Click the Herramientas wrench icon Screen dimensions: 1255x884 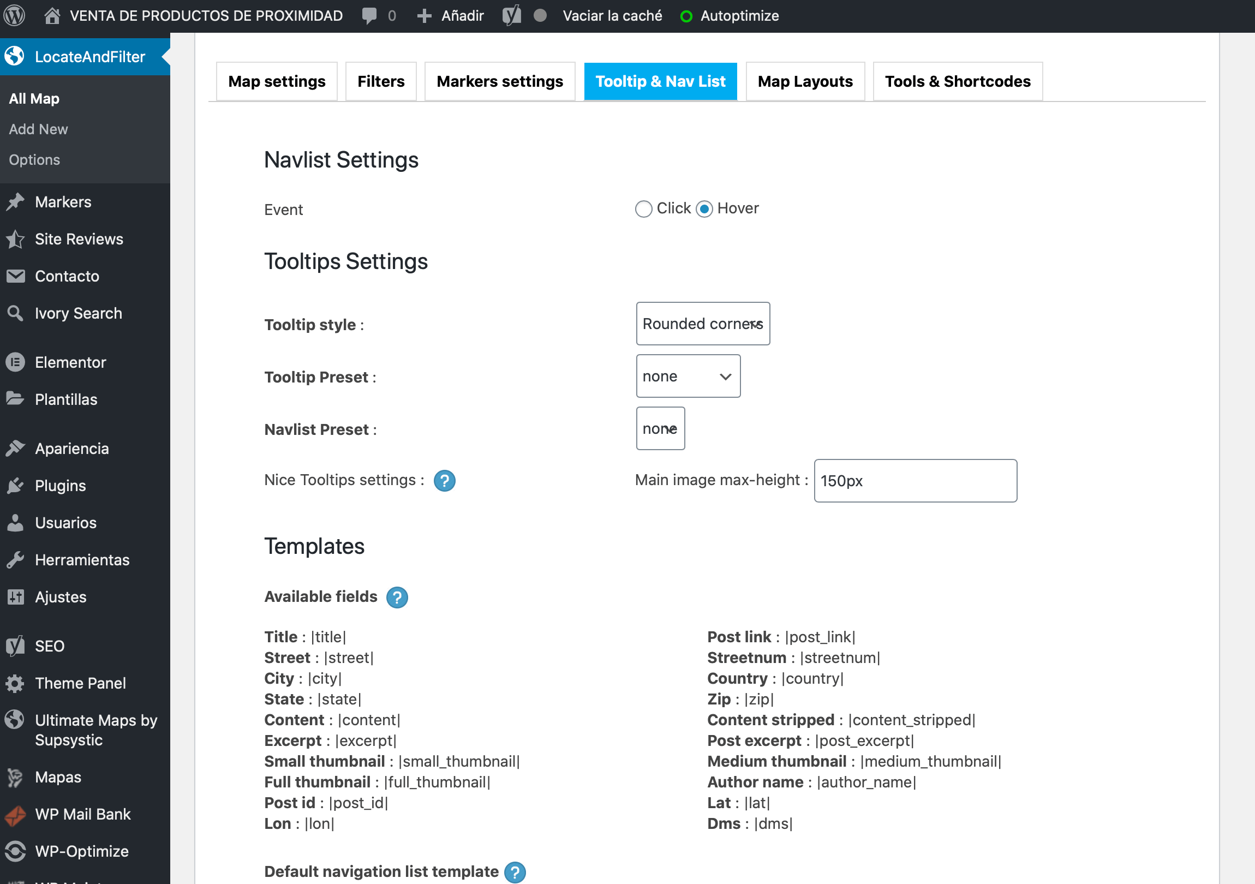tap(15, 560)
